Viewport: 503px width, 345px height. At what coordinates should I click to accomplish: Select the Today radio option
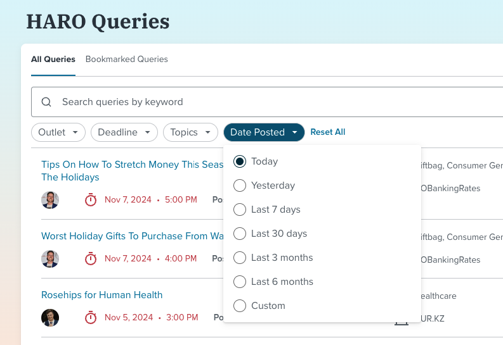click(x=240, y=161)
